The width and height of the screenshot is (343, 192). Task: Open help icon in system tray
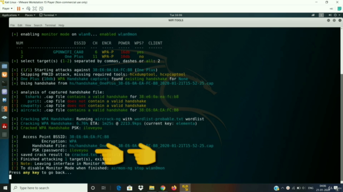[277, 188]
